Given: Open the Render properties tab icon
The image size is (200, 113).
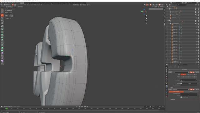Looking at the screenshot, I should (x=167, y=70).
